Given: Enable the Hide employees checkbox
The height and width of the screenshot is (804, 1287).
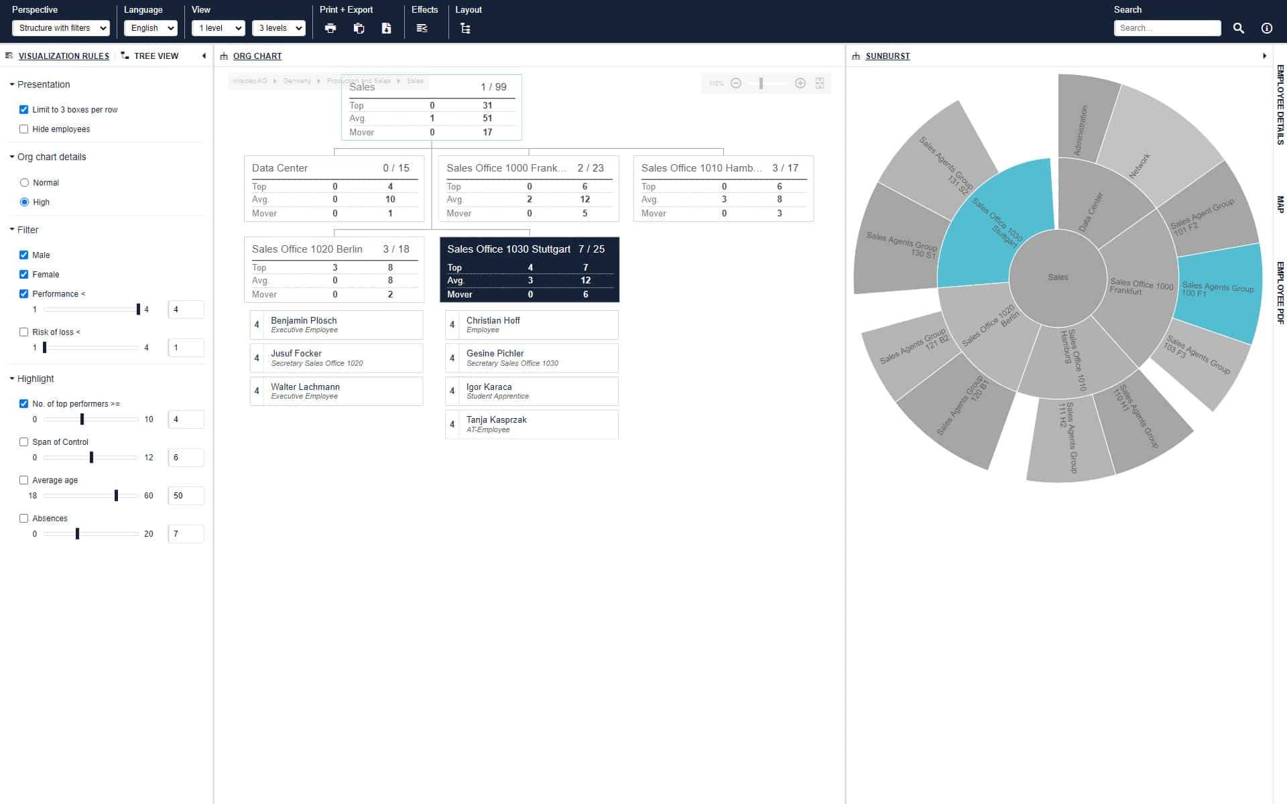Looking at the screenshot, I should click(x=24, y=129).
